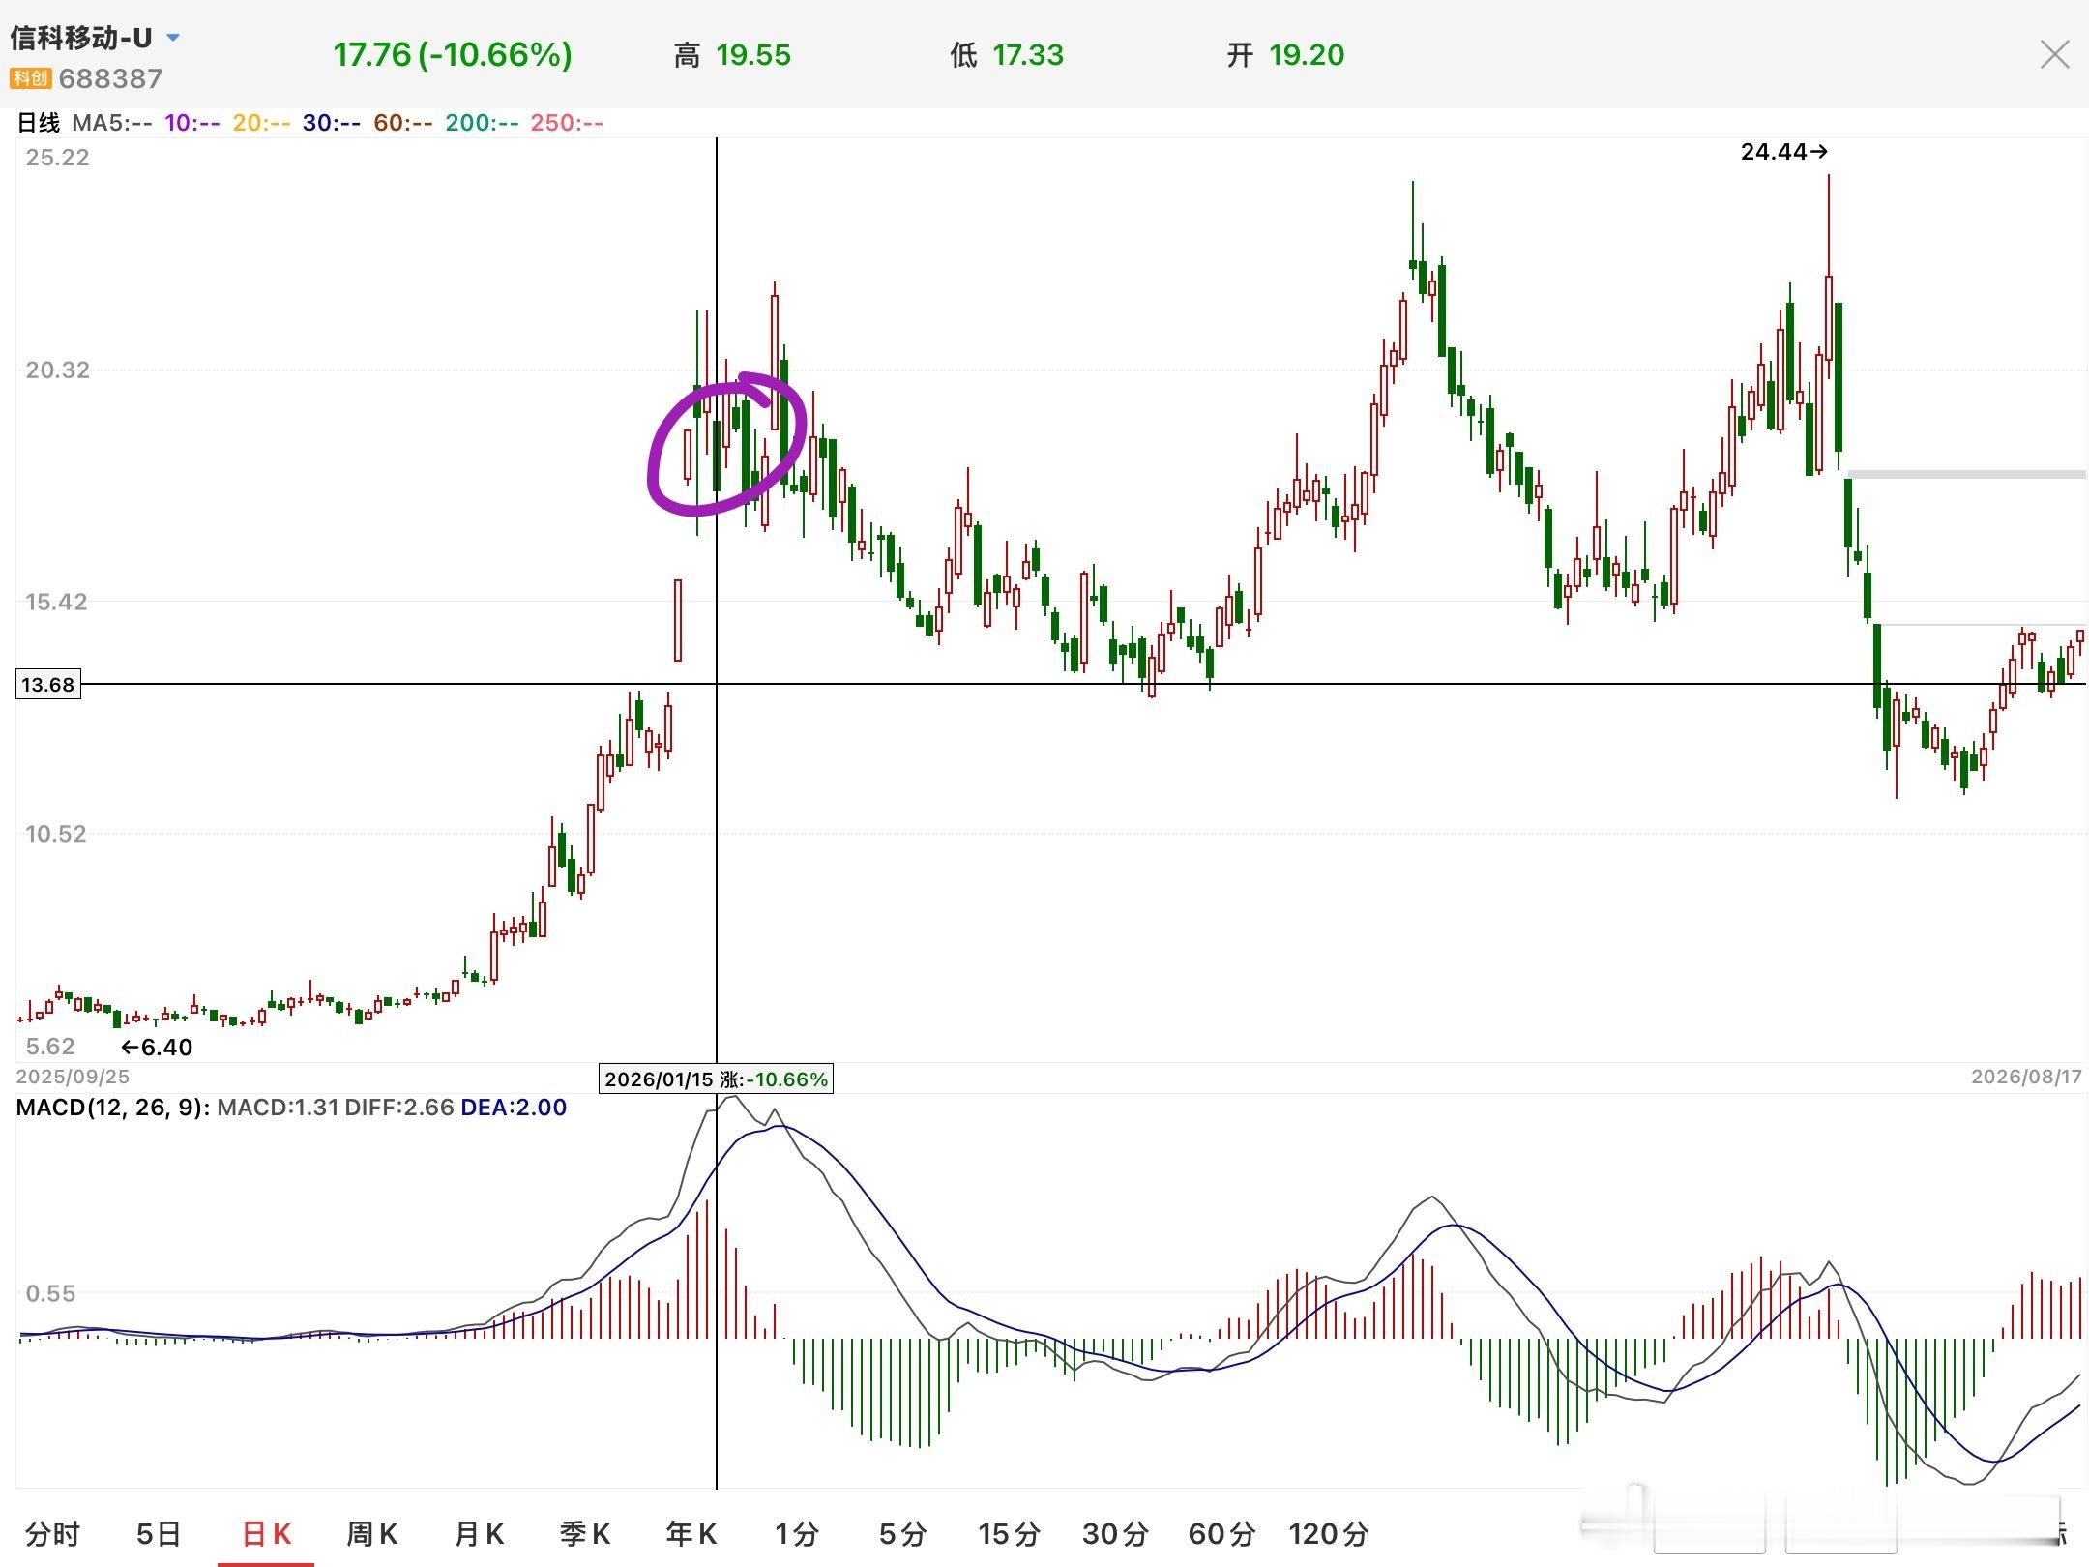Open the 季K quarterly chart tab
Viewport: 2089px width, 1567px height.
[x=585, y=1533]
